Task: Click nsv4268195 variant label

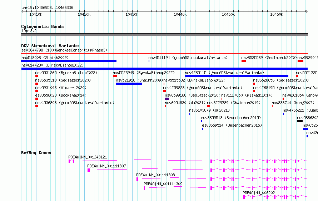Action: [x=285, y=88]
